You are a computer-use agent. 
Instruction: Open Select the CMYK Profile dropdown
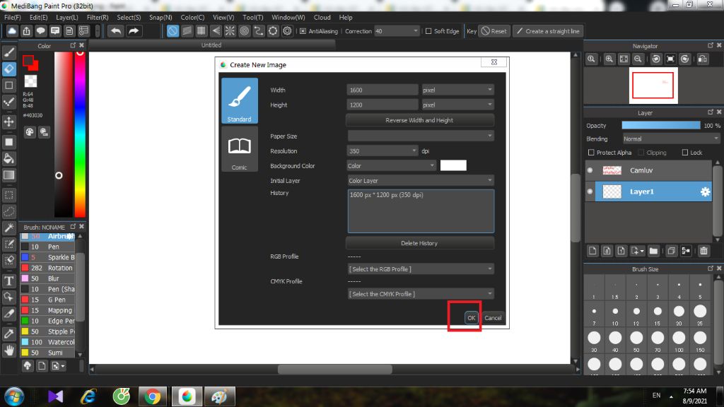tap(421, 293)
